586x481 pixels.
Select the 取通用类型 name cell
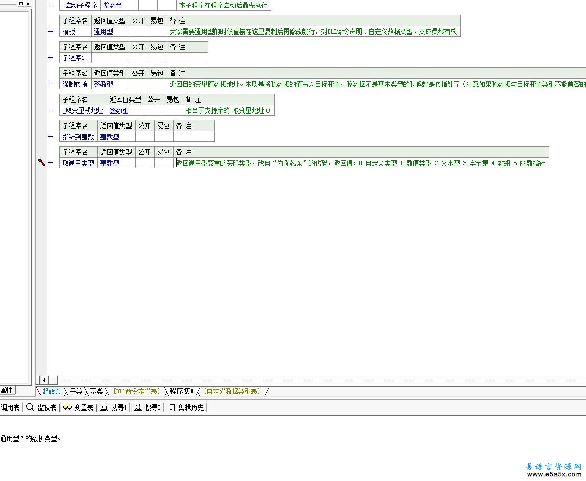click(78, 163)
